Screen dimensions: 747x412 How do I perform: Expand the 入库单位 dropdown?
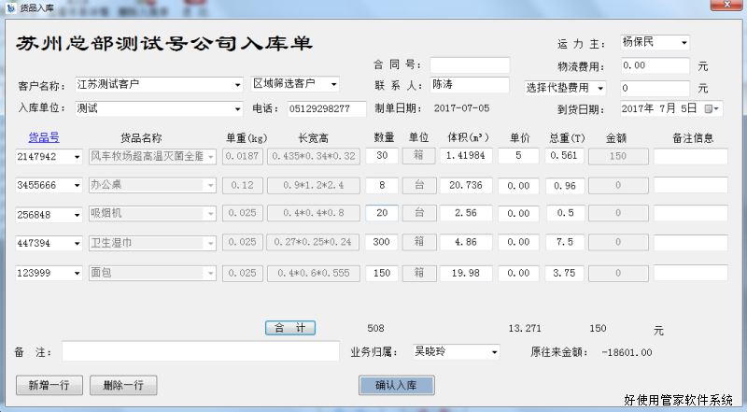click(237, 108)
